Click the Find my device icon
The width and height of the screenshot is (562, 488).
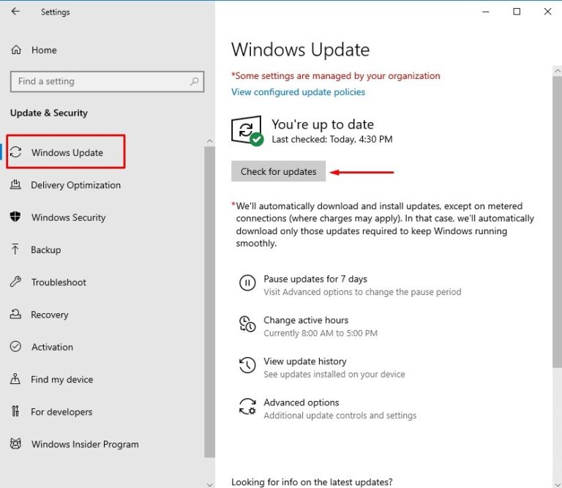coord(15,379)
